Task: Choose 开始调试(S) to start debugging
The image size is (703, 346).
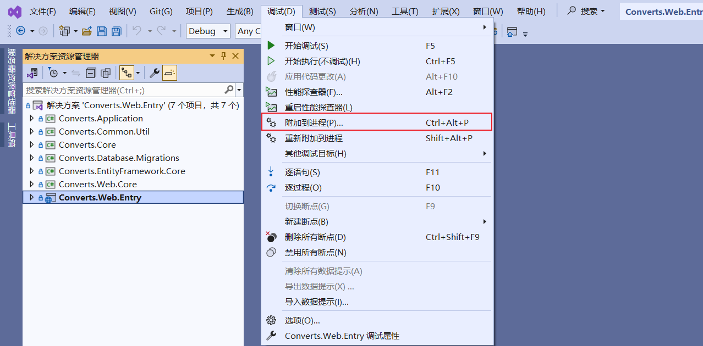Action: click(x=377, y=46)
